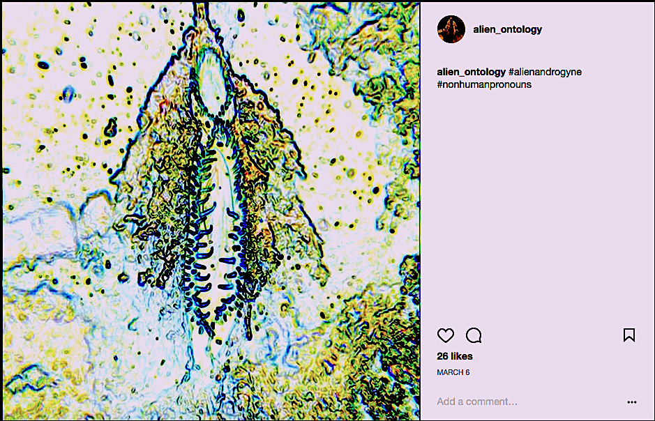Viewport: 655px width, 421px height.
Task: Open the MARCH 6 post date link
Action: pyautogui.click(x=453, y=372)
